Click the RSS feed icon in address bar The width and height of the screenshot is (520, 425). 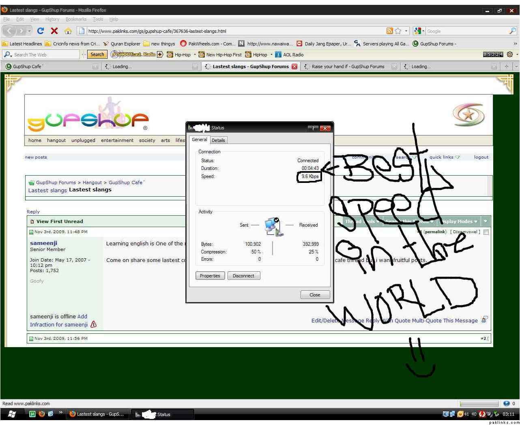point(389,31)
